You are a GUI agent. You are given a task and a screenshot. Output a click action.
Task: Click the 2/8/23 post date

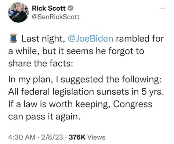click(x=52, y=137)
